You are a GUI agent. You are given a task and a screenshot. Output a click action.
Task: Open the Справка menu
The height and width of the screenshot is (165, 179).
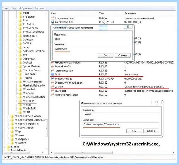point(39,8)
